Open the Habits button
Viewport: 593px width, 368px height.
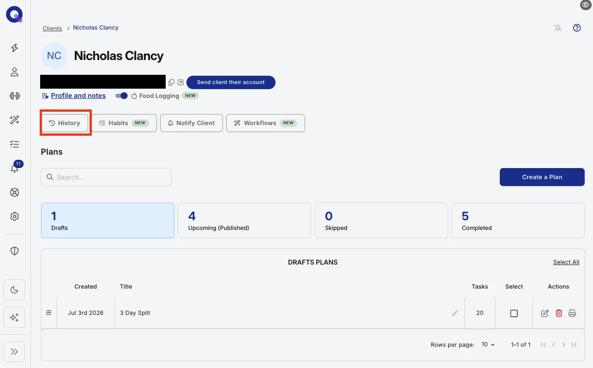124,123
